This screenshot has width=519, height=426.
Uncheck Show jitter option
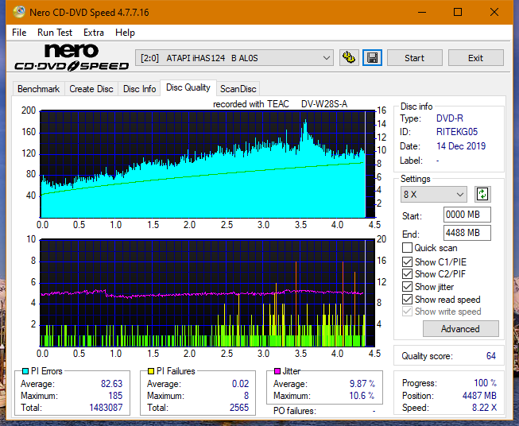tap(407, 286)
